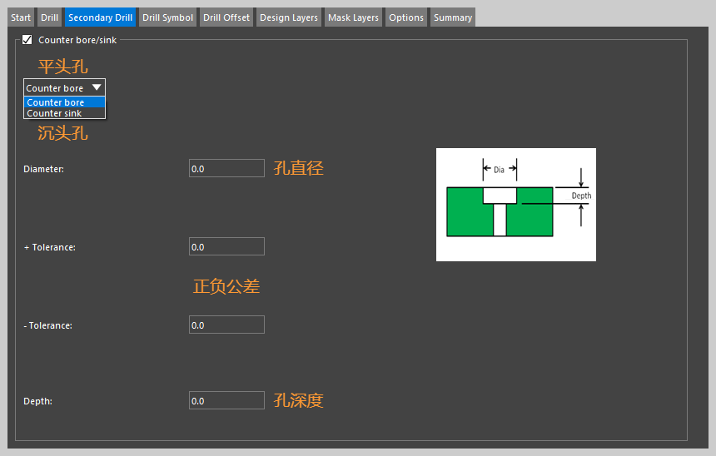The height and width of the screenshot is (456, 716).
Task: Click the Depth dimension marker in diagram
Action: pyautogui.click(x=581, y=196)
